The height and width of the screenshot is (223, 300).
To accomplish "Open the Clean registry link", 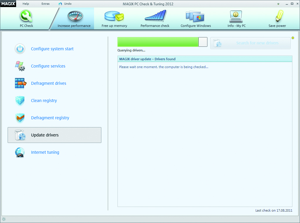I will pos(44,101).
